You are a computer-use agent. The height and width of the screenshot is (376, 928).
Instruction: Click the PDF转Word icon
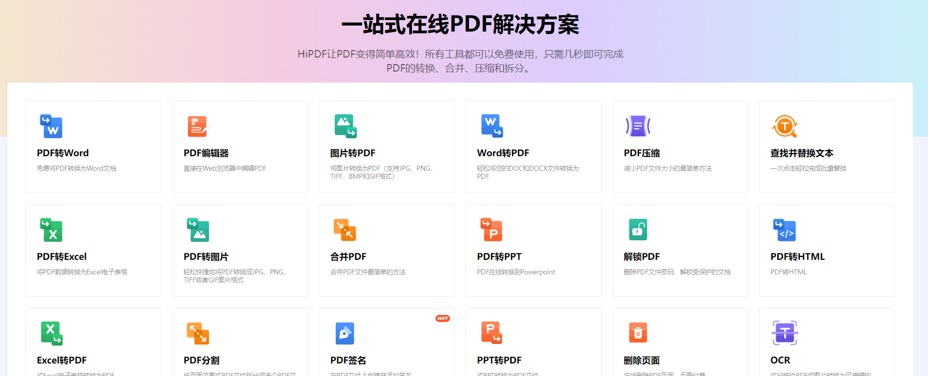51,126
